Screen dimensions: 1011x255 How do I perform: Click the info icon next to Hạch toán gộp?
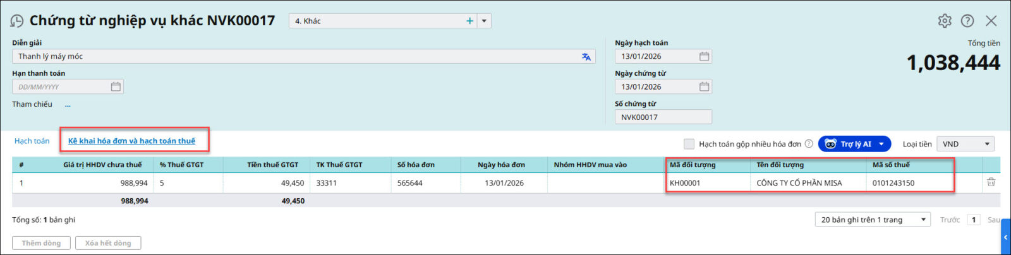pos(809,144)
